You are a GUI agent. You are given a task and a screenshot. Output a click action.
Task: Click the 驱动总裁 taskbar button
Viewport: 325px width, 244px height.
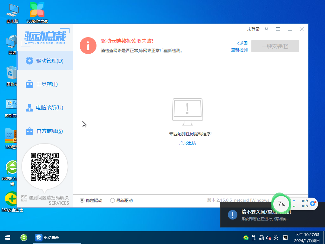click(x=57, y=238)
